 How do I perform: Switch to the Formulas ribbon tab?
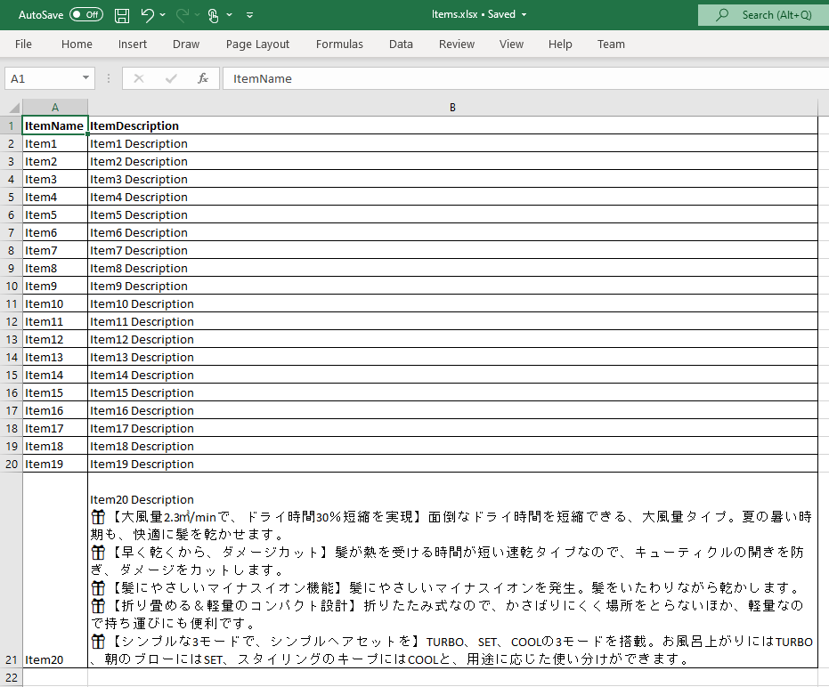[339, 44]
